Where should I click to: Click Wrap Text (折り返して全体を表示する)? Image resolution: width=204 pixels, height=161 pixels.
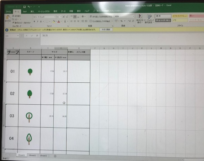[101, 17]
